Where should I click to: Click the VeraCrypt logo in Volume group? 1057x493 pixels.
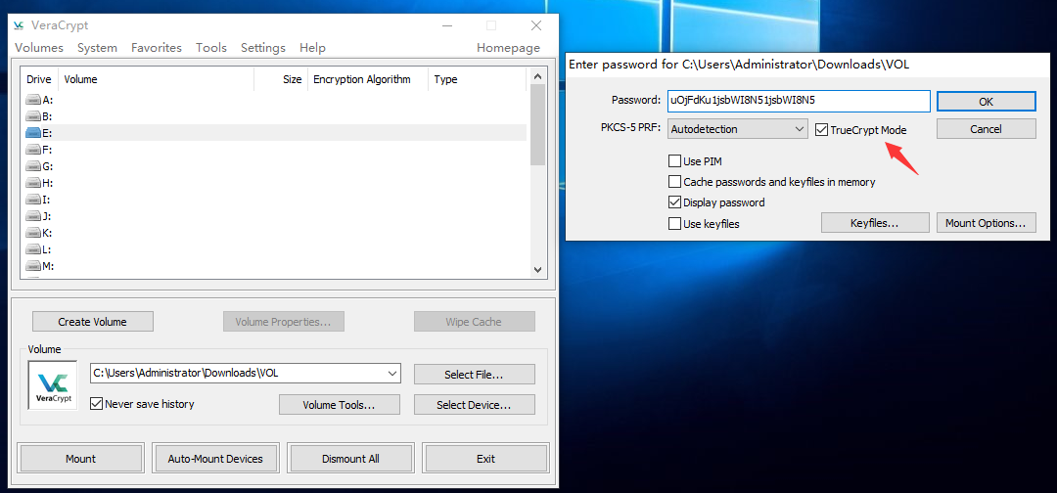click(53, 385)
